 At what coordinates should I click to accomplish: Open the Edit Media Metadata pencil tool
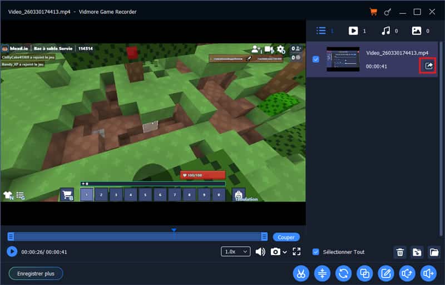coord(386,273)
